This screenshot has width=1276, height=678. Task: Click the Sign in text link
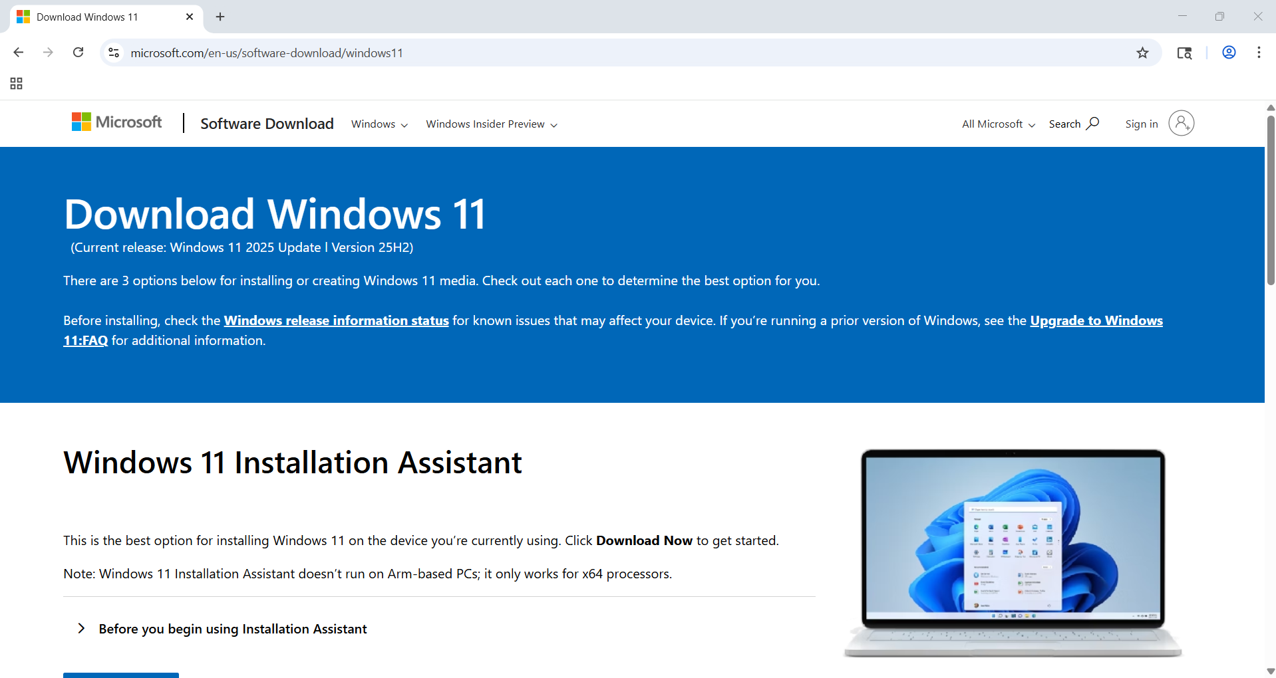pyautogui.click(x=1141, y=124)
